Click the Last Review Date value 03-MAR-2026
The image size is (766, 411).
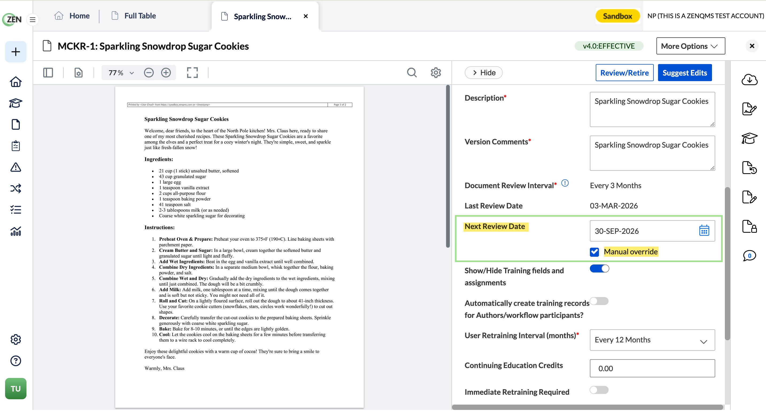click(614, 206)
